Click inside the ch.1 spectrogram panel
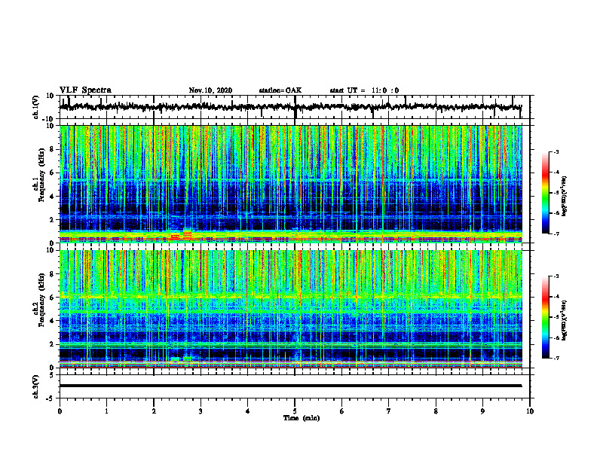Image resolution: width=597 pixels, height=461 pixels. (x=291, y=184)
